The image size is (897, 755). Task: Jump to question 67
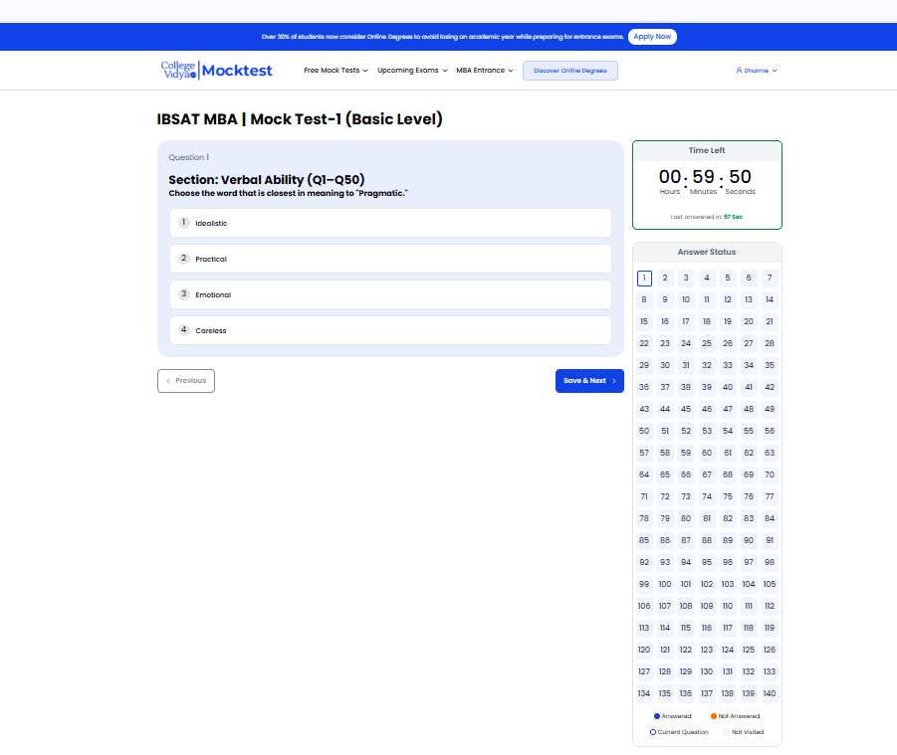707,474
